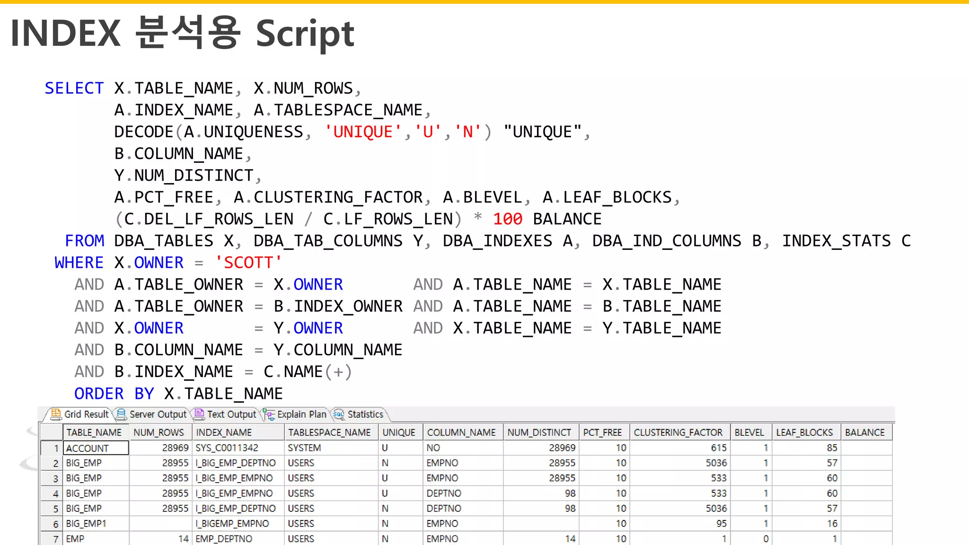Click the I_BIGEMP_EMPNO index cell
The image size is (969, 545).
coord(238,524)
